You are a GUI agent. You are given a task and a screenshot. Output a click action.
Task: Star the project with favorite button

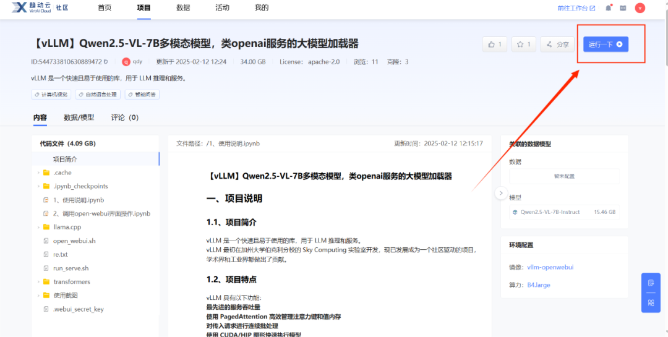coord(524,45)
